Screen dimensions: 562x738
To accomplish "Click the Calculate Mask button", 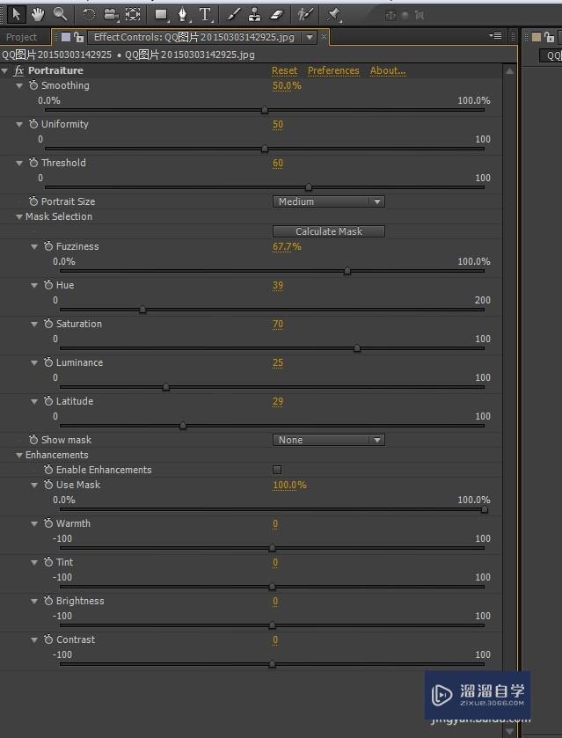I will click(328, 231).
